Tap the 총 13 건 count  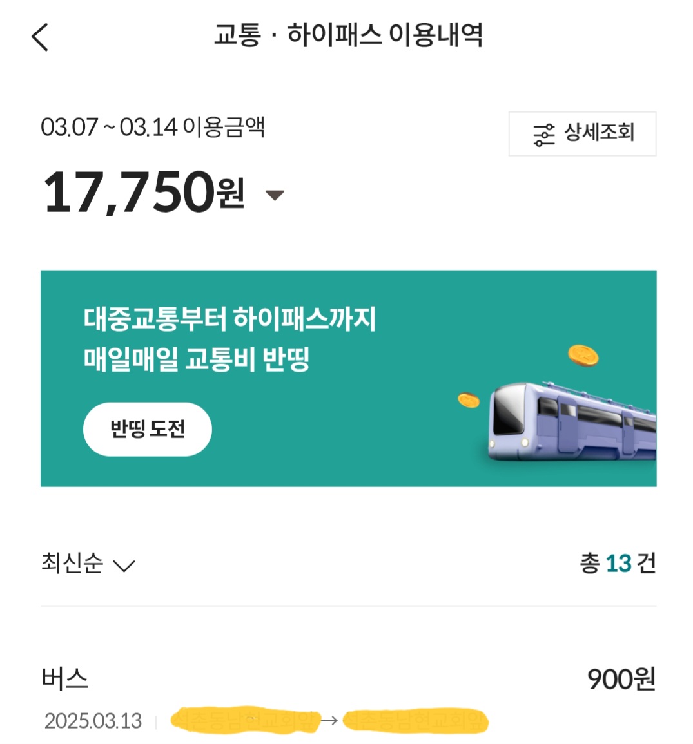(x=617, y=564)
